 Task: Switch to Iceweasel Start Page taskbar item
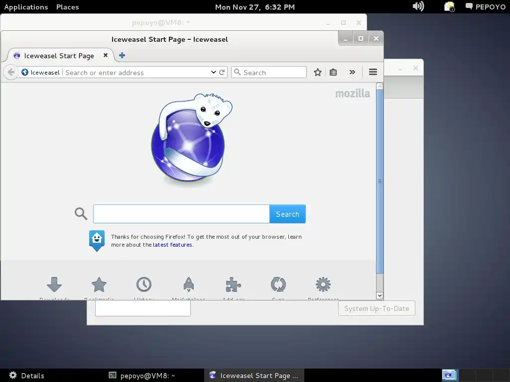(x=254, y=376)
